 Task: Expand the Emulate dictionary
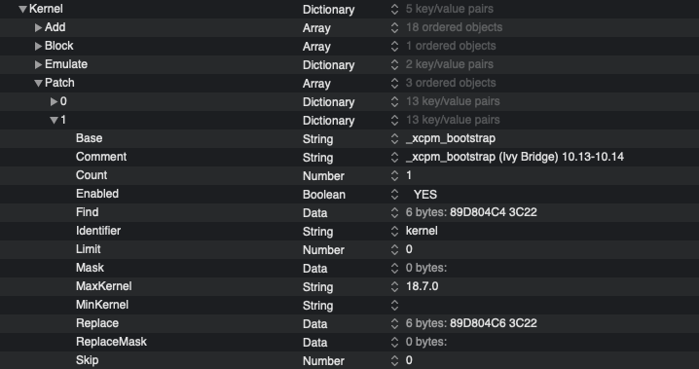point(38,65)
